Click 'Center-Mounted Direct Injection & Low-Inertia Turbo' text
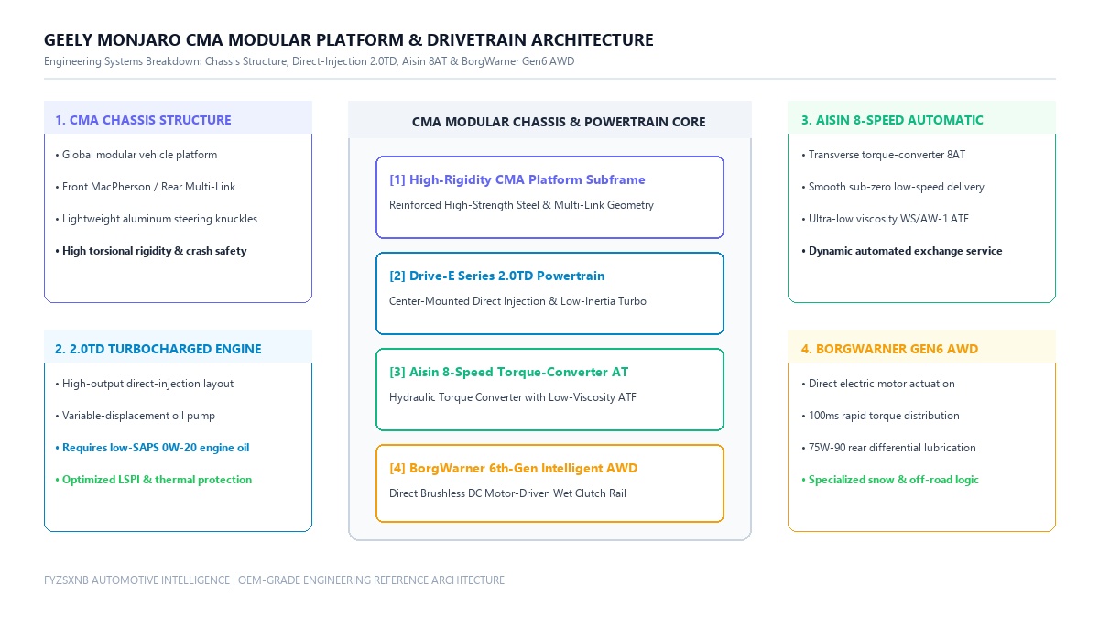Screen dimensions: 1099x618 (518, 301)
